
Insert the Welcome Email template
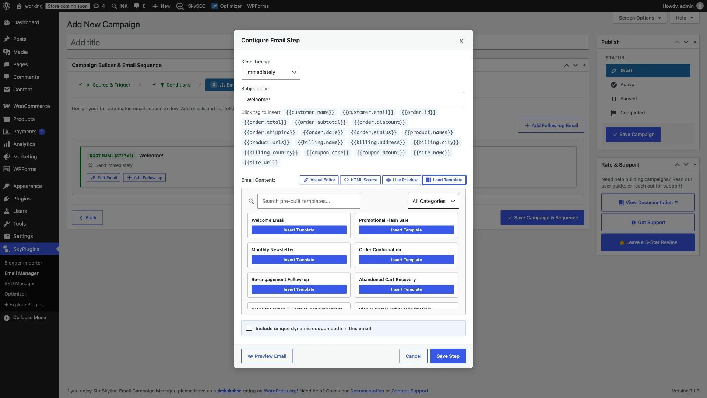point(299,230)
